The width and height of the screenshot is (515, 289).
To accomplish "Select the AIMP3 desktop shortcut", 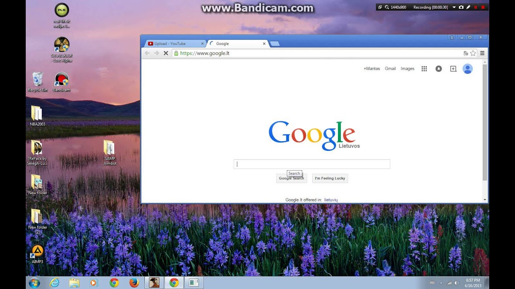I will (37, 254).
